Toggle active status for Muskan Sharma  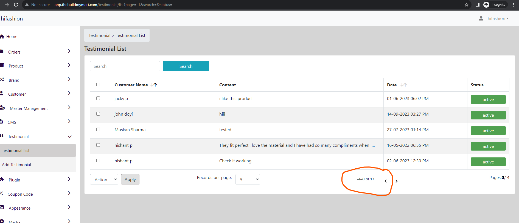488,131
